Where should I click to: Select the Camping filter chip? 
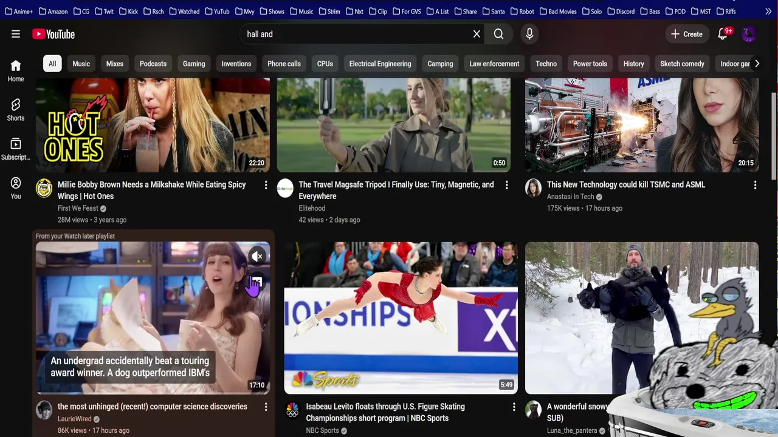click(x=440, y=64)
